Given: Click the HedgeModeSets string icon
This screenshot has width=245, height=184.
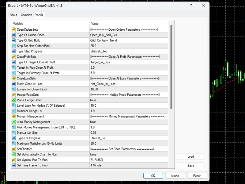Looking at the screenshot, I should coord(14,95).
